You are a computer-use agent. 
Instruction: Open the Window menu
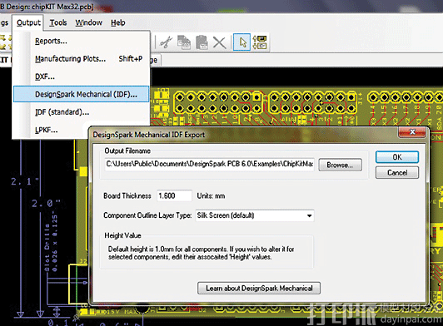click(x=88, y=22)
